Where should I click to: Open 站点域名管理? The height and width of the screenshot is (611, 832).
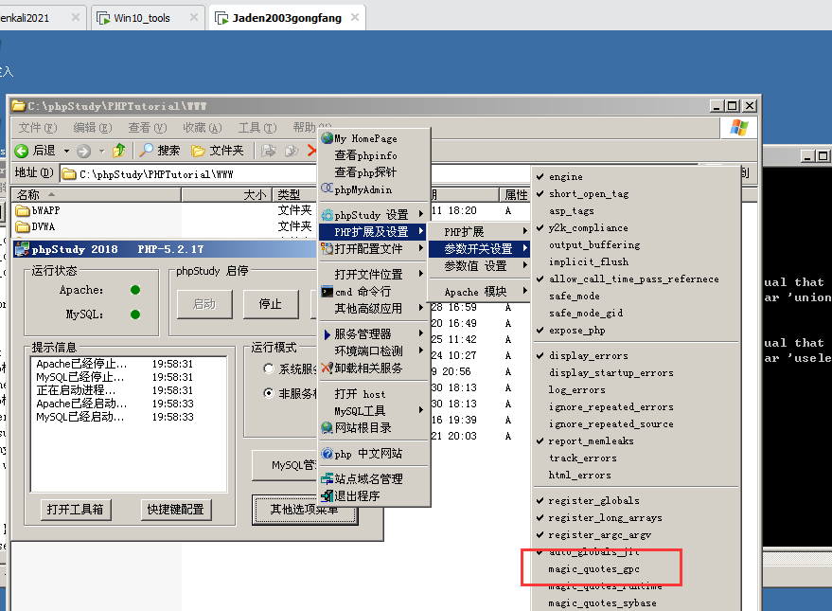[368, 479]
